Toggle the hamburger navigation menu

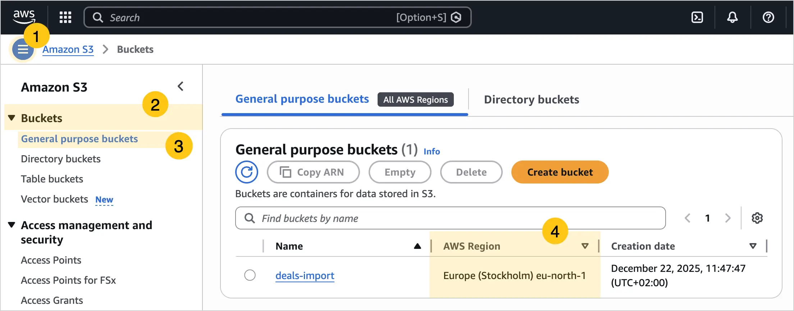[x=23, y=49]
